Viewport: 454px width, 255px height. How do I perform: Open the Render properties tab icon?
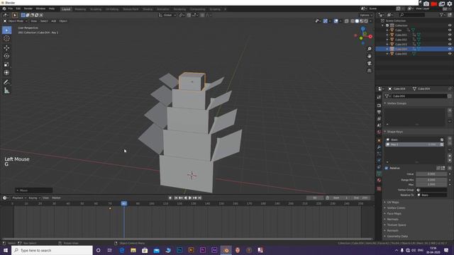tap(379, 106)
